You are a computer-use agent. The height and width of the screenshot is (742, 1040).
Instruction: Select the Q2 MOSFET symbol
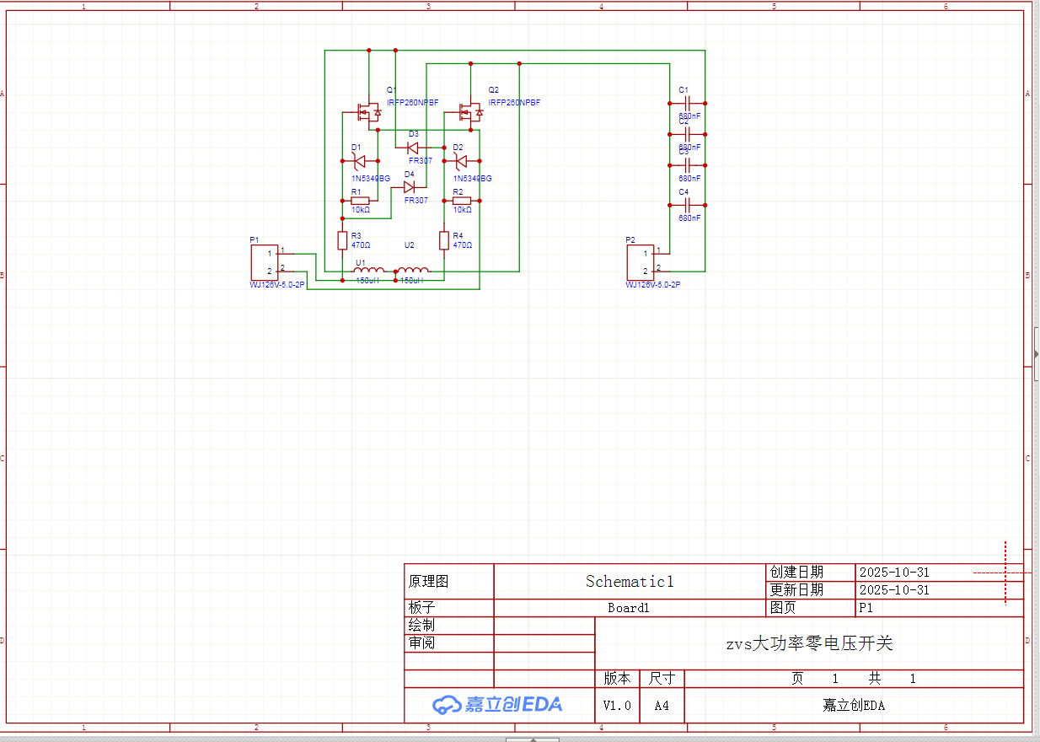470,111
